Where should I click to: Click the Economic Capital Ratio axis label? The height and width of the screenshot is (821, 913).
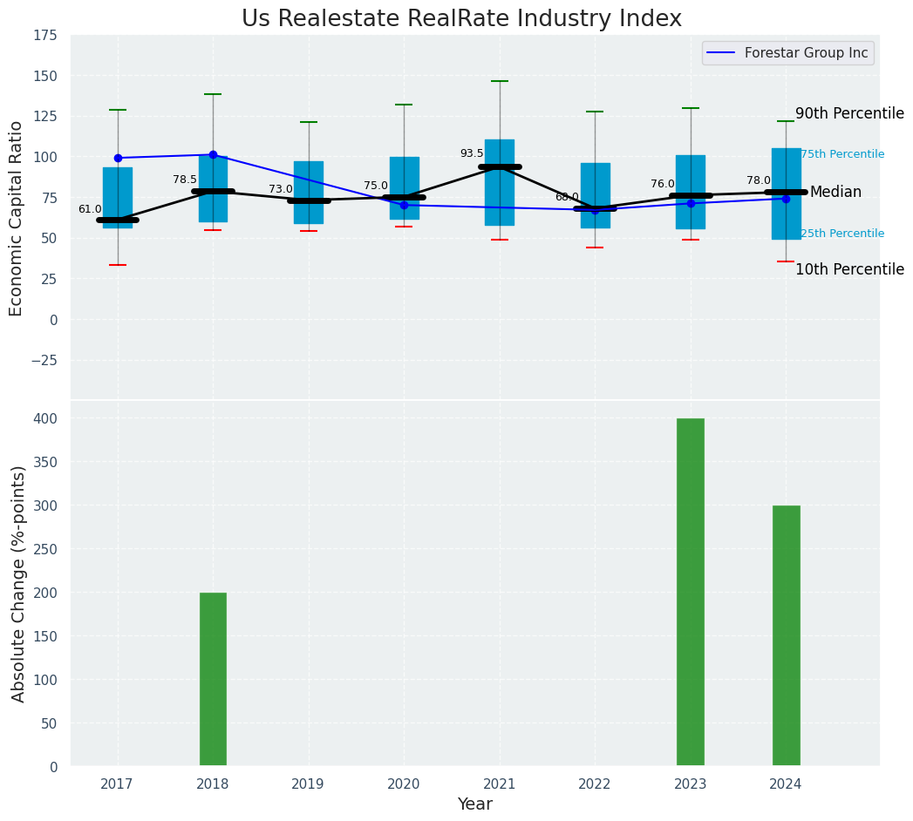(x=17, y=219)
